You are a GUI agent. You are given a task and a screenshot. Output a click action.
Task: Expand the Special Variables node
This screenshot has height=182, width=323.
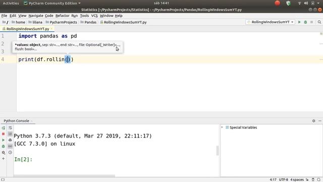tap(222, 127)
